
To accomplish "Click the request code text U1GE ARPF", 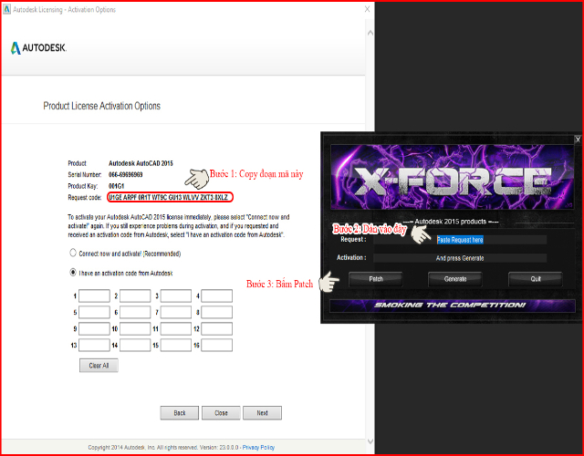I will 168,197.
